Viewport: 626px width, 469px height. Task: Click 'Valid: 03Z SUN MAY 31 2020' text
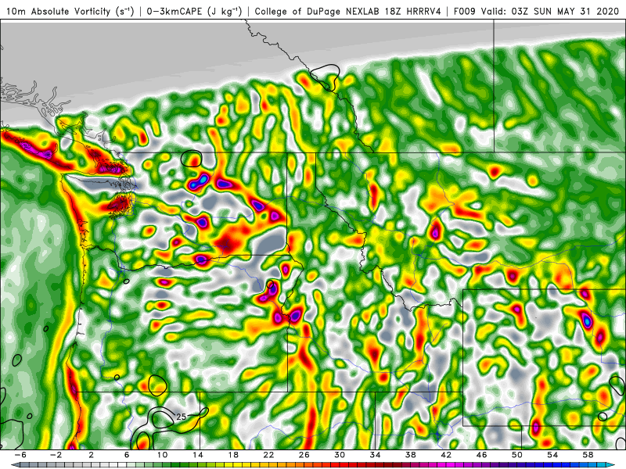552,11
